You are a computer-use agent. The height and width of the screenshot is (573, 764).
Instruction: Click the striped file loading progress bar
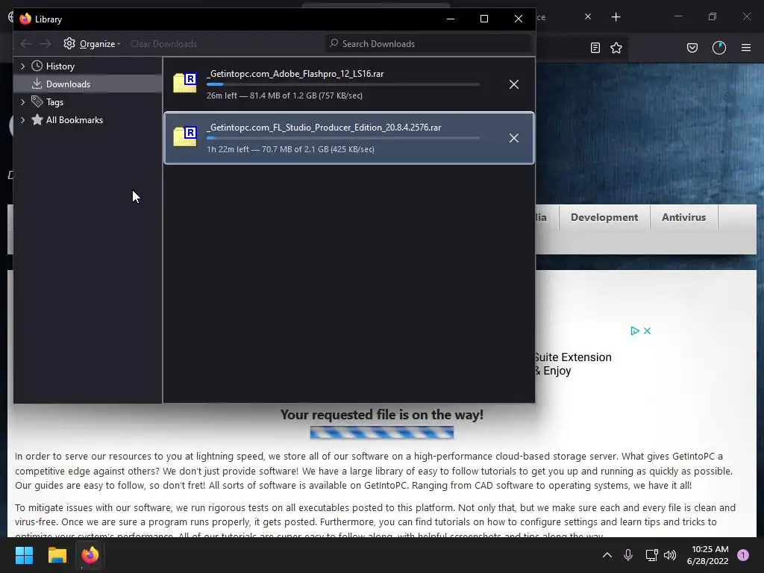click(381, 432)
